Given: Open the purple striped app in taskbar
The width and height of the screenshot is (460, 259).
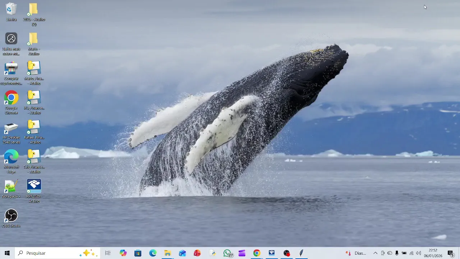Looking at the screenshot, I should 242,253.
